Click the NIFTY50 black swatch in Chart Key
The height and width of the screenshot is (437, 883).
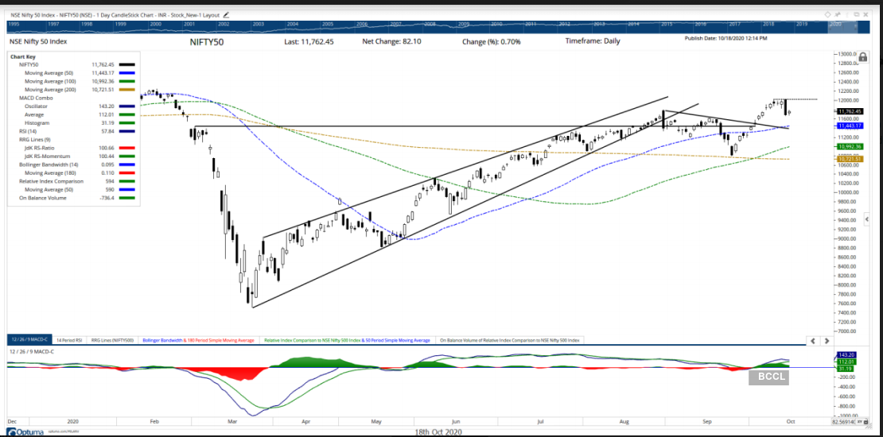click(127, 64)
